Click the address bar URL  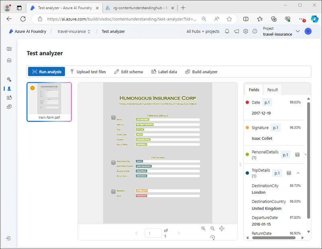(122, 19)
